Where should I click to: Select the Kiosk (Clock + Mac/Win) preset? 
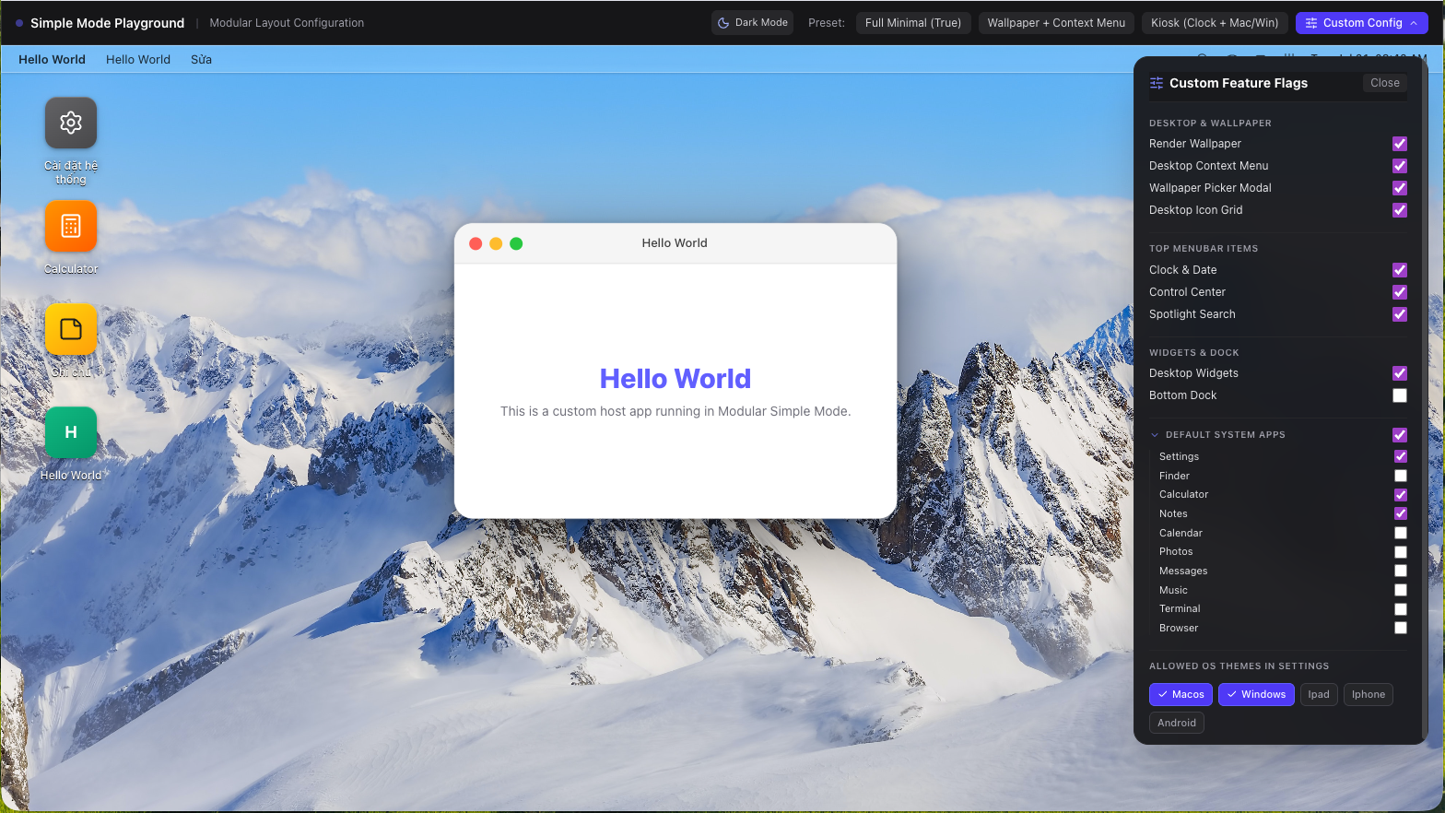[1215, 23]
